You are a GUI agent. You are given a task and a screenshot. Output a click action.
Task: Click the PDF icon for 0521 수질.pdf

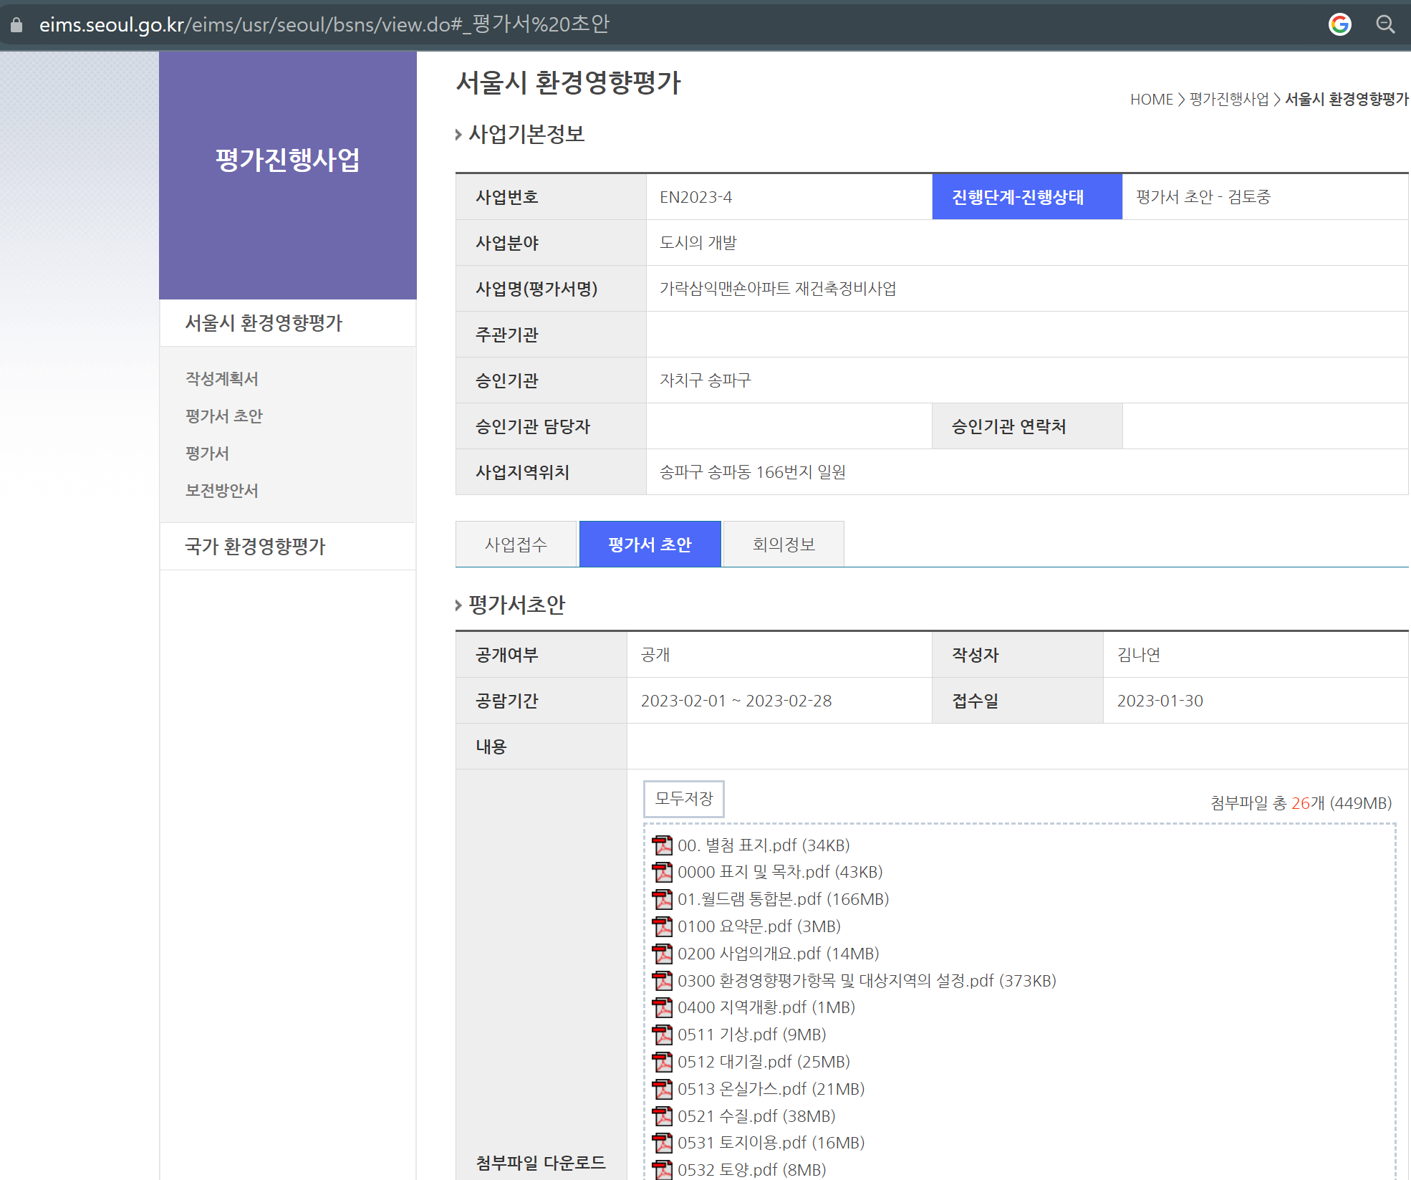tap(663, 1116)
